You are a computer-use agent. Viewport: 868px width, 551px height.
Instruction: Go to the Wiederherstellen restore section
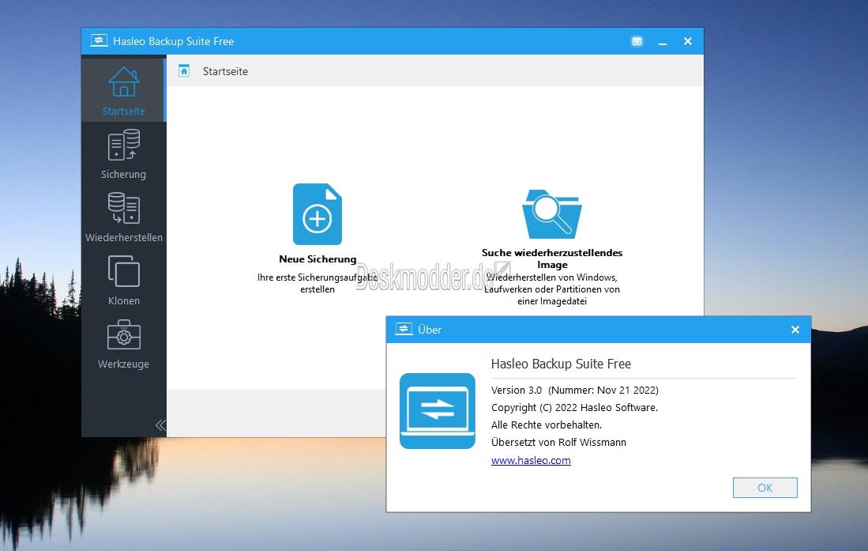tap(123, 217)
